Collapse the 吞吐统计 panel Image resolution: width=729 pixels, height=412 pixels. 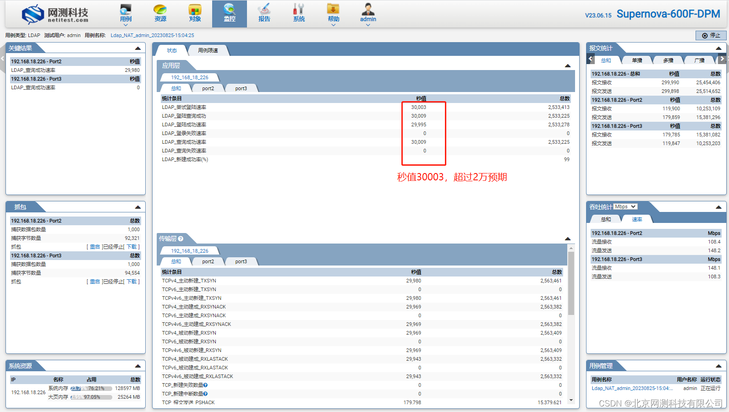718,207
